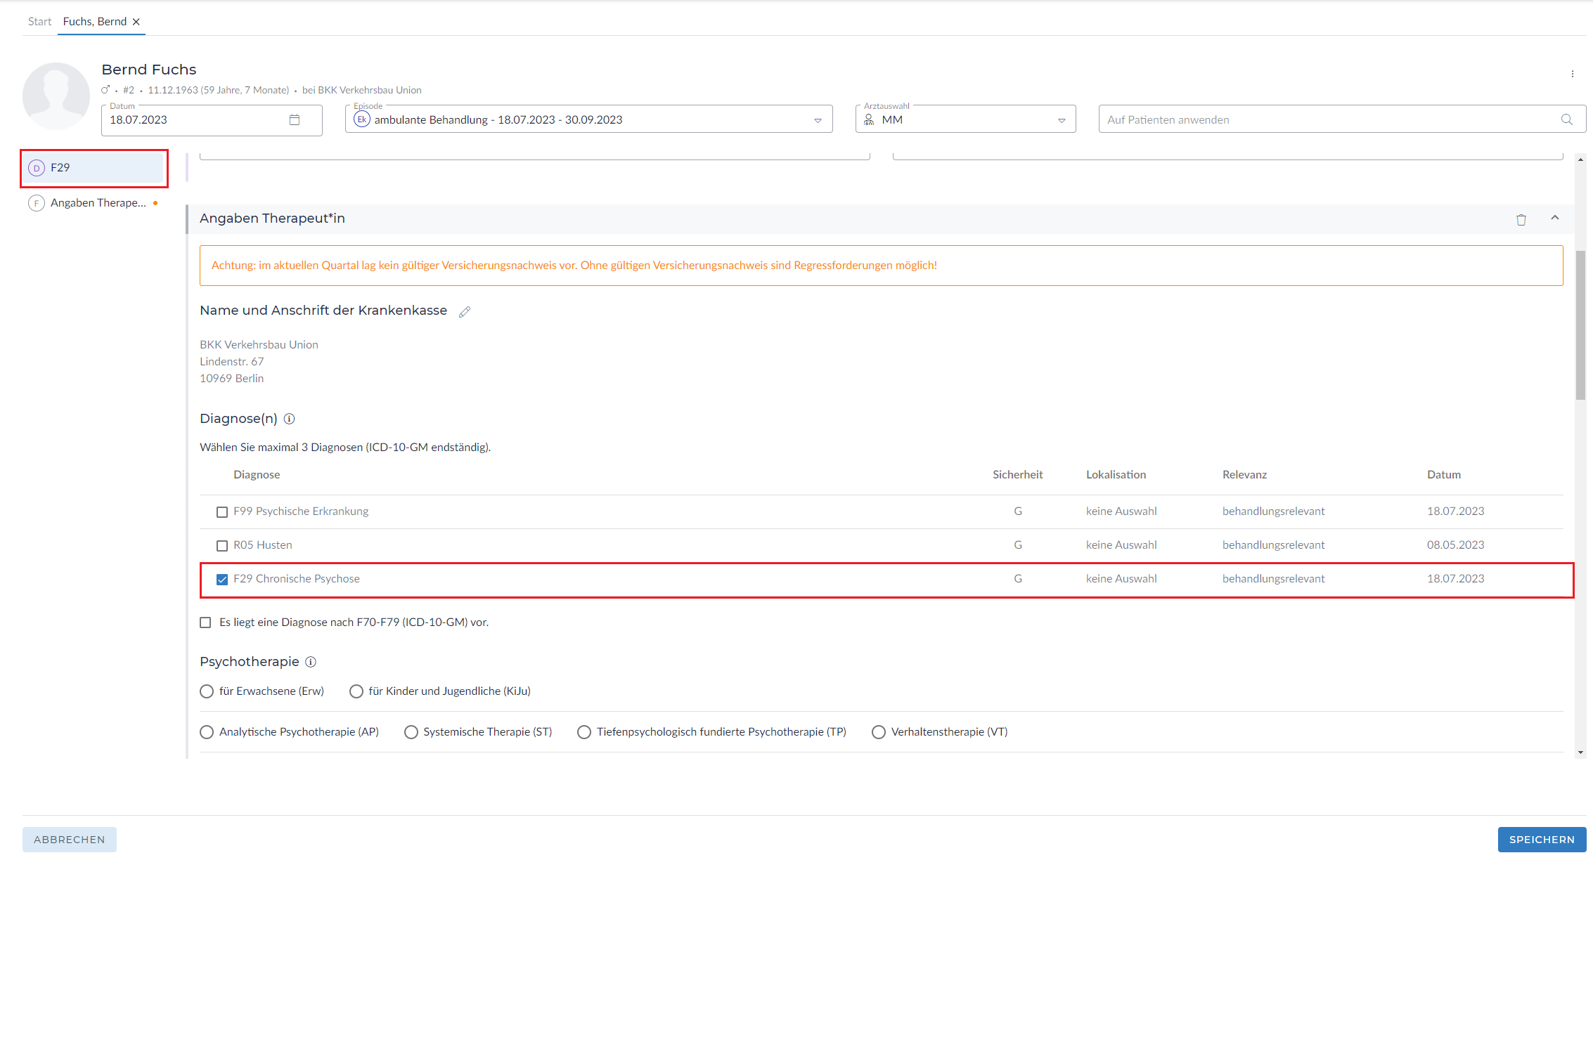Open the calendar date picker icon
1593x1049 pixels.
point(295,120)
